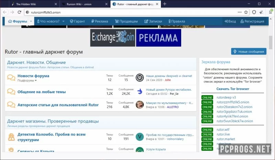
Task: Bookmark this page with the star icon
Action: coord(246,12)
